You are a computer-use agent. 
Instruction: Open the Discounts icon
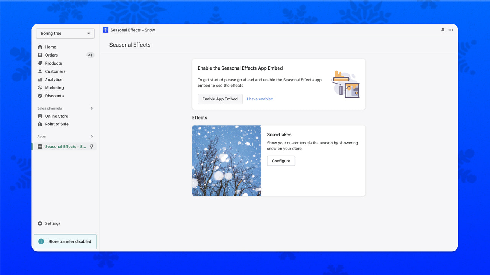coord(40,96)
